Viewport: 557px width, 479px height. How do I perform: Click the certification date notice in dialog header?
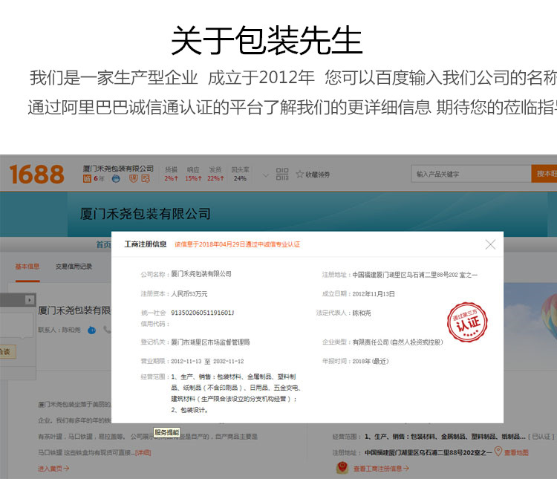coord(238,244)
